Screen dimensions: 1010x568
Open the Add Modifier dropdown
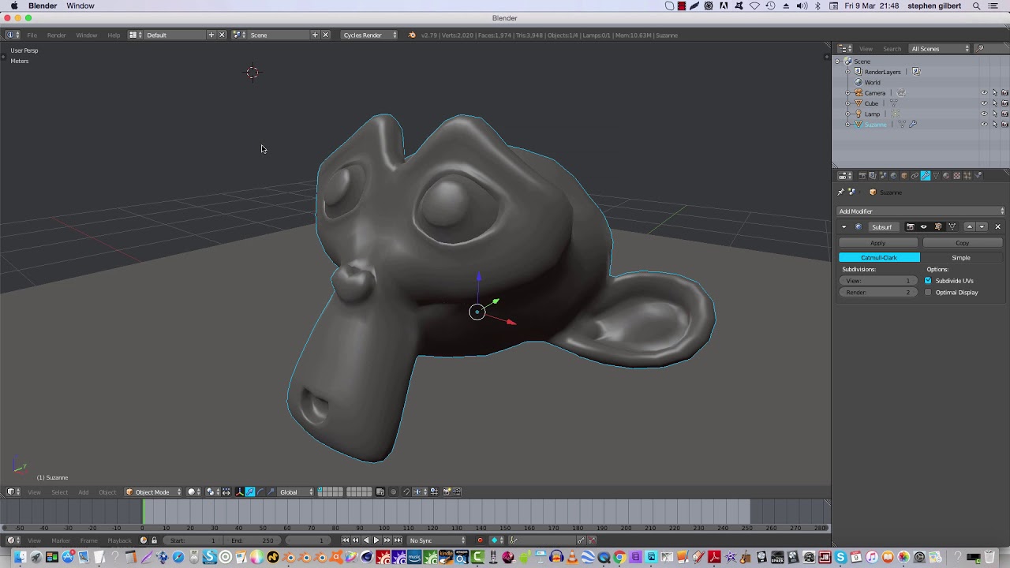pyautogui.click(x=921, y=211)
